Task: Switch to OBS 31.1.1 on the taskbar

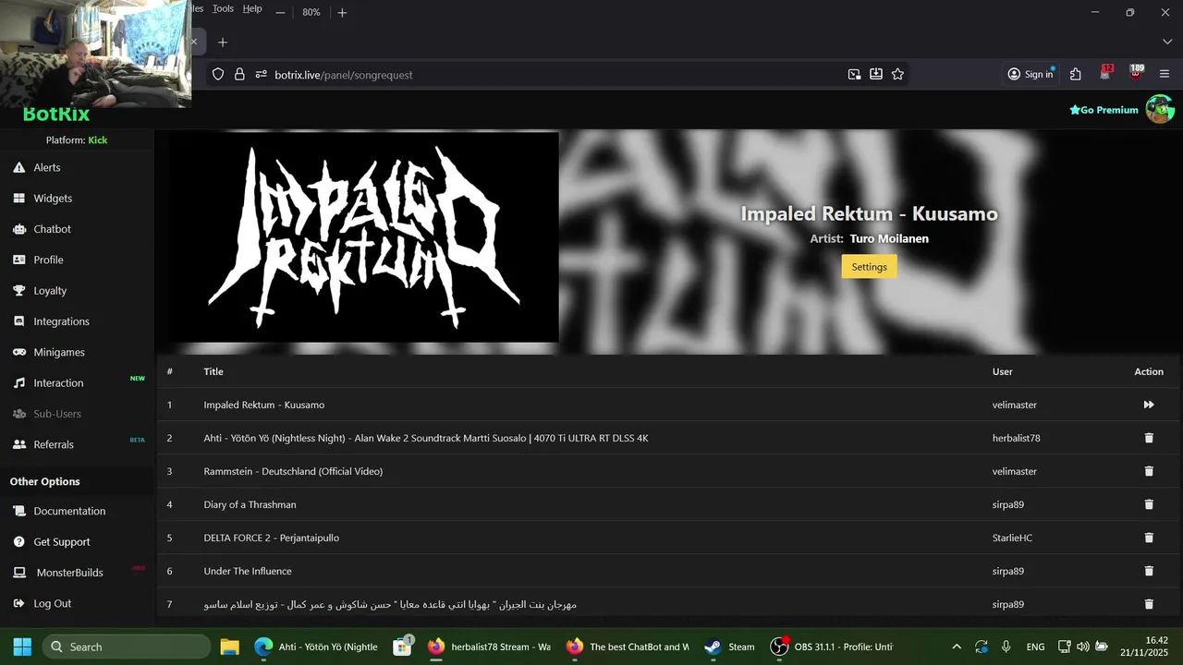Action: point(832,647)
